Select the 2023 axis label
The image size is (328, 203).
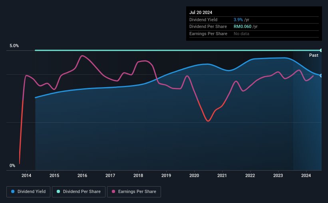[278, 175]
